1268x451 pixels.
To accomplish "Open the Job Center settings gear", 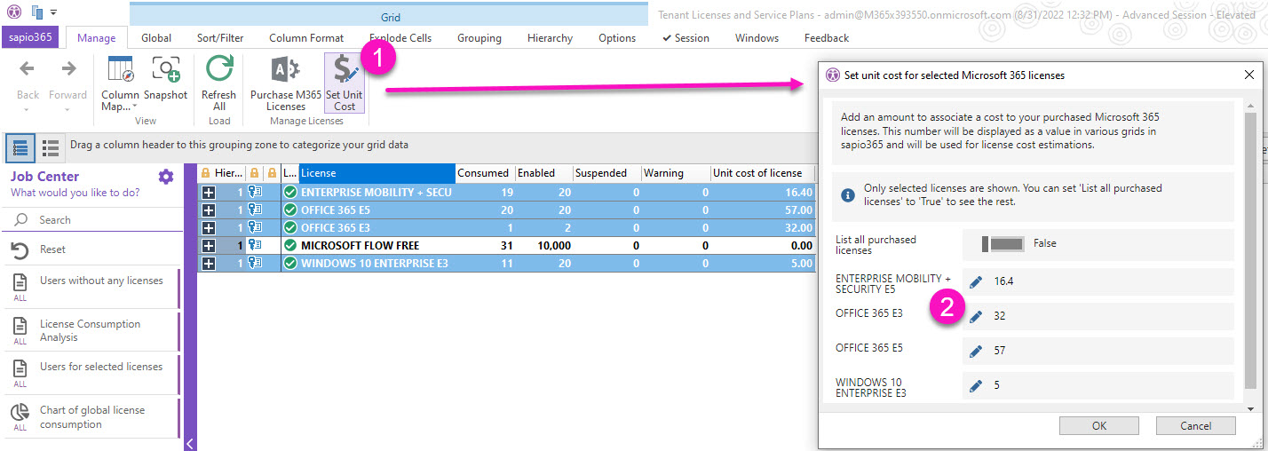I will (x=166, y=177).
